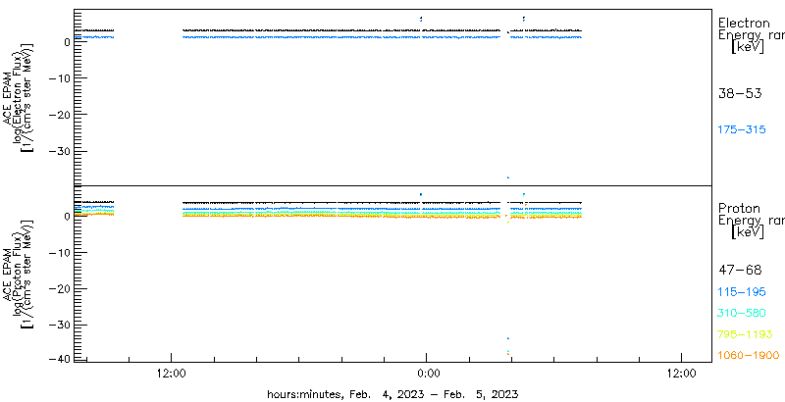
Task: Click the 0 tick label on proton axis
Action: pyautogui.click(x=65, y=216)
